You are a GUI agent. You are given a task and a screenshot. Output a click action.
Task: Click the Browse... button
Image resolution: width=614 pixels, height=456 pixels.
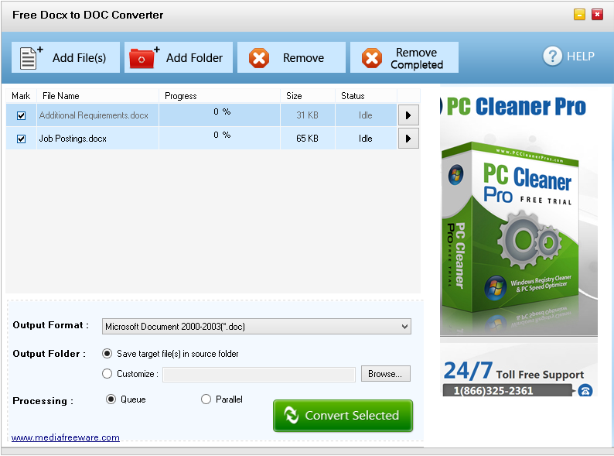click(385, 374)
